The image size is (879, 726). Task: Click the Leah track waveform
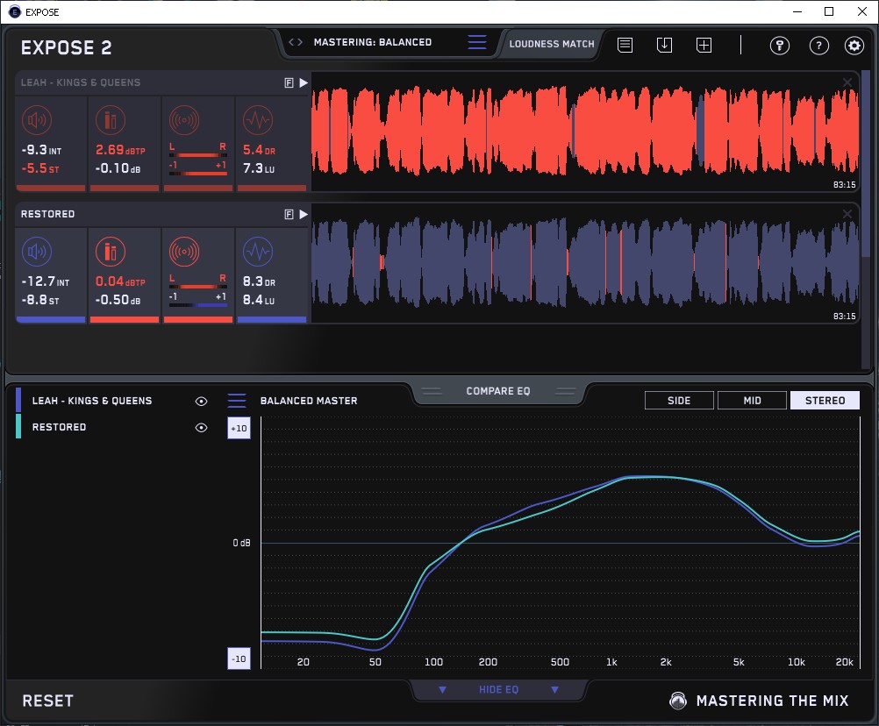585,132
